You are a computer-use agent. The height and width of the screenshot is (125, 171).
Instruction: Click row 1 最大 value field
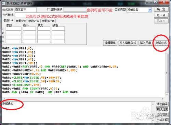point(44,29)
